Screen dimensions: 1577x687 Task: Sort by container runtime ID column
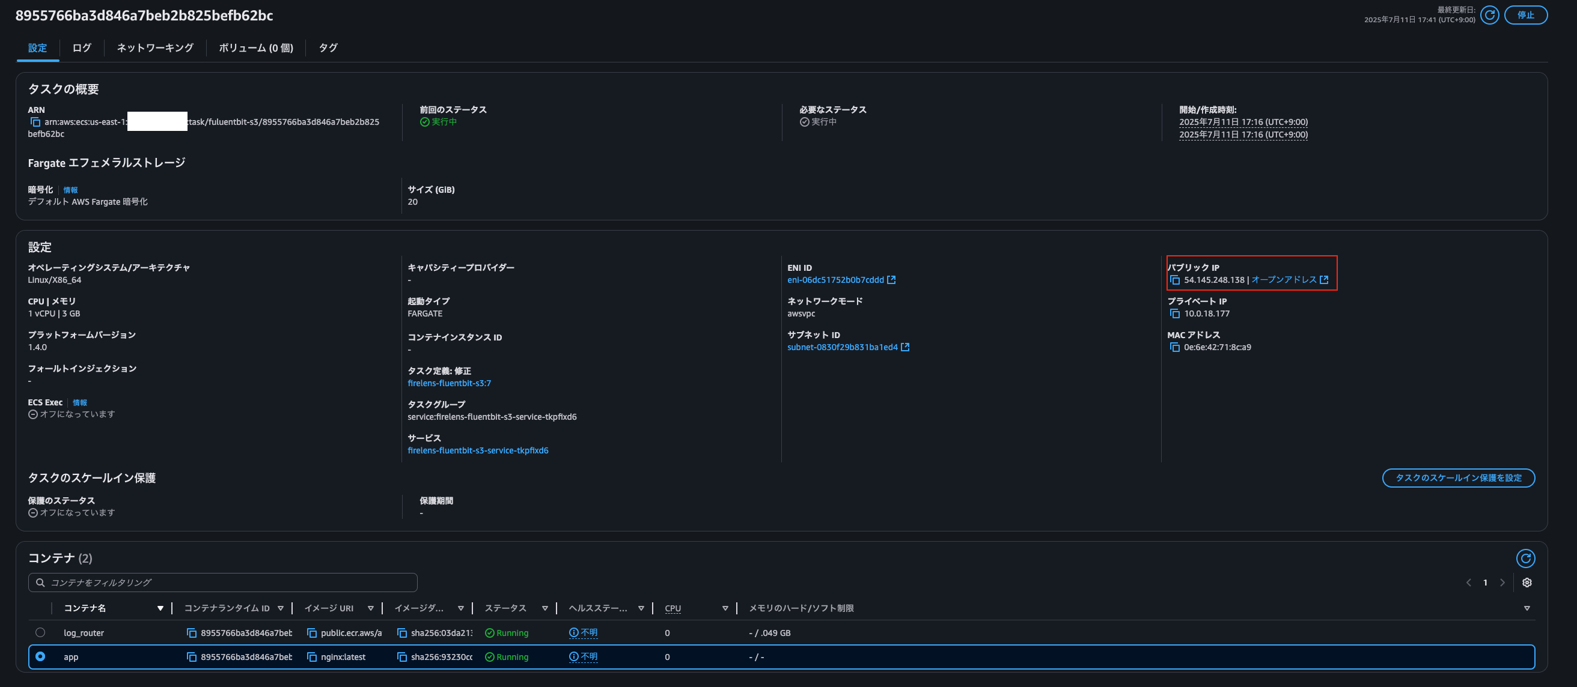click(x=281, y=608)
